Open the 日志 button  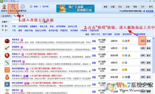pyautogui.click(x=120, y=7)
